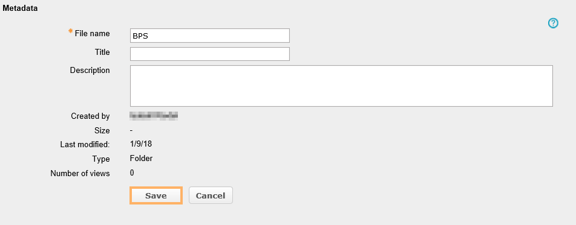576x225 pixels.
Task: Click the Title label
Action: [x=102, y=52]
